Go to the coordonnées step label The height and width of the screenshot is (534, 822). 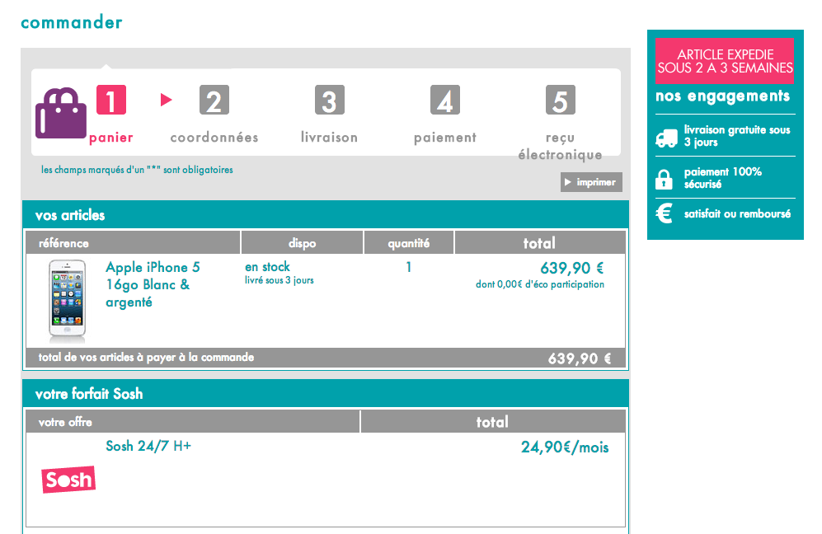pos(214,138)
